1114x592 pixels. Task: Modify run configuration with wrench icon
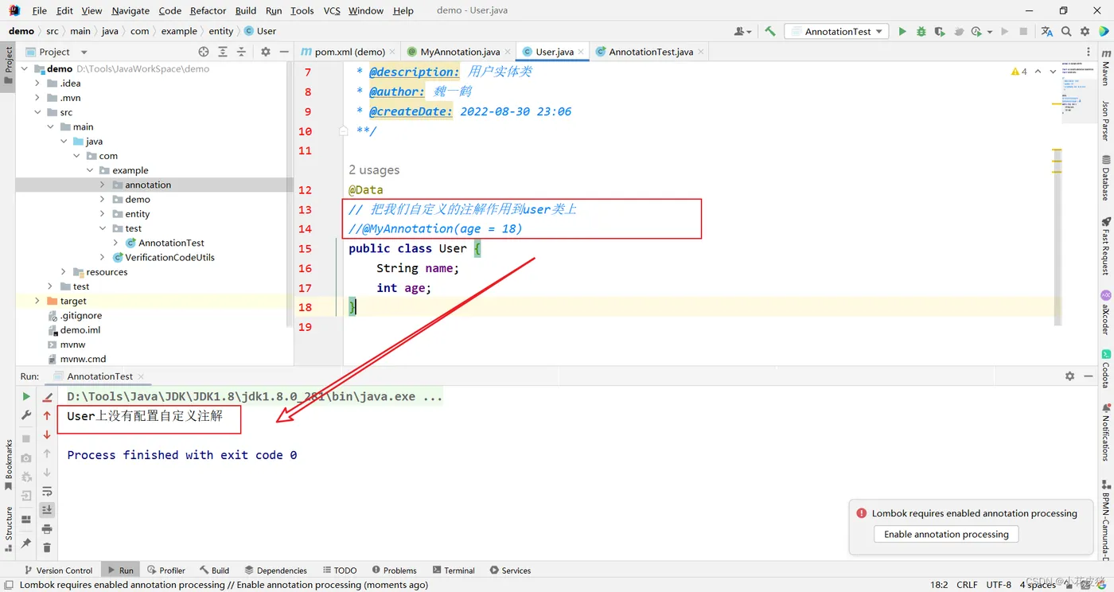[x=26, y=415]
